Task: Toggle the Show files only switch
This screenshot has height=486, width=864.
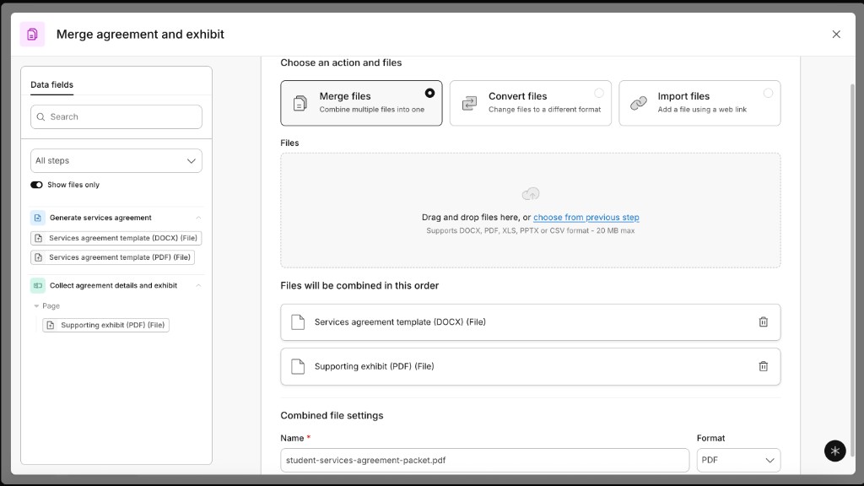Action: (36, 185)
